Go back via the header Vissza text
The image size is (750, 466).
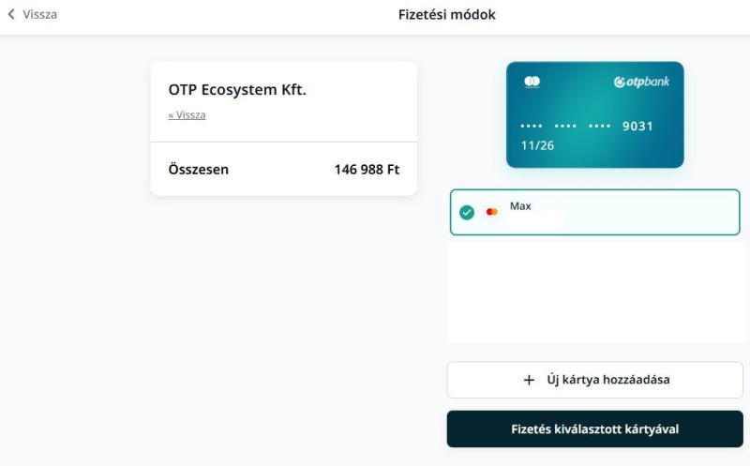click(39, 14)
